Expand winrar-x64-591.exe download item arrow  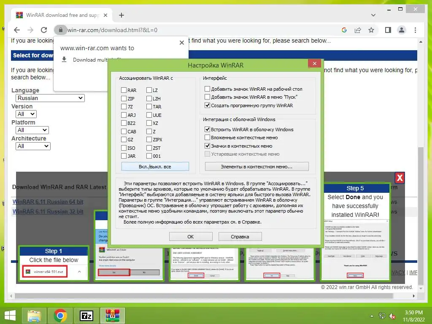pyautogui.click(x=79, y=272)
